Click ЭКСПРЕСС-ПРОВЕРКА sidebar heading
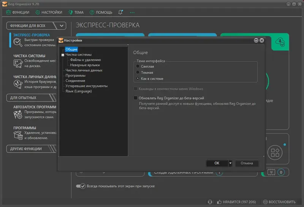 (32, 35)
